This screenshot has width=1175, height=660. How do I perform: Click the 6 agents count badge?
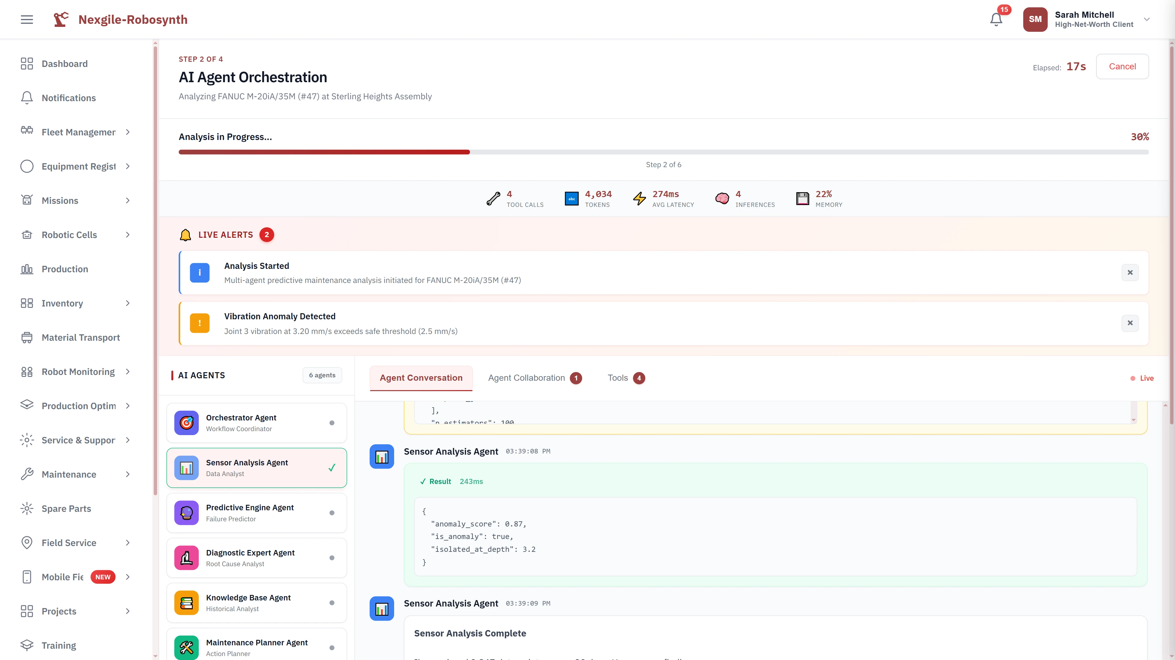coord(322,375)
